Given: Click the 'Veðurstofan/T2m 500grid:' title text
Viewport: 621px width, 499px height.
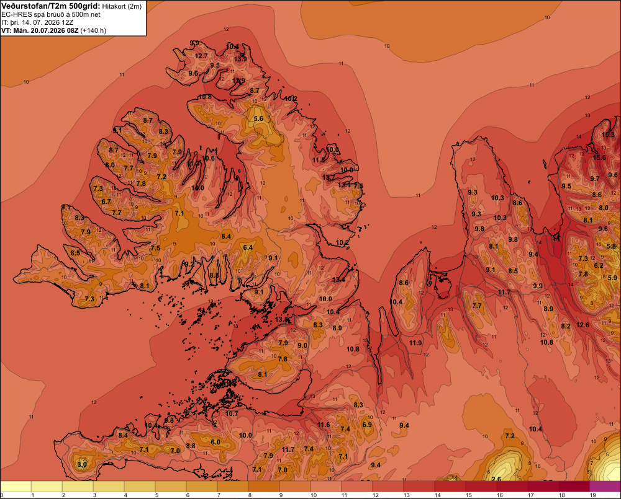Looking at the screenshot, I should click(51, 6).
